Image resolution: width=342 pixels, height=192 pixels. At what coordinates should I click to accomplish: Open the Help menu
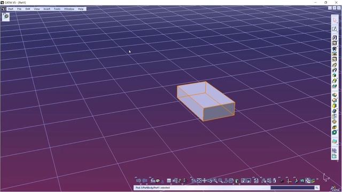81,9
